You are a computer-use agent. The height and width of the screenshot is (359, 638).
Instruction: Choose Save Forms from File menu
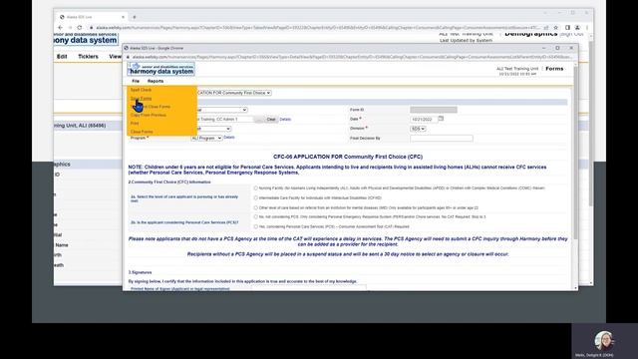point(141,99)
